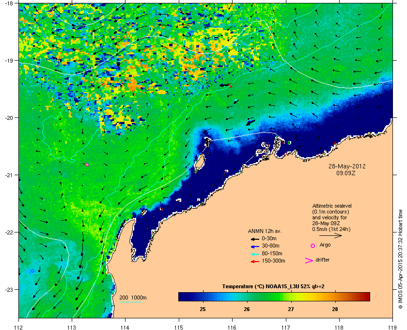Click the red 150-300m arrow legend icon
The width and height of the screenshot is (407, 330).
(x=255, y=262)
